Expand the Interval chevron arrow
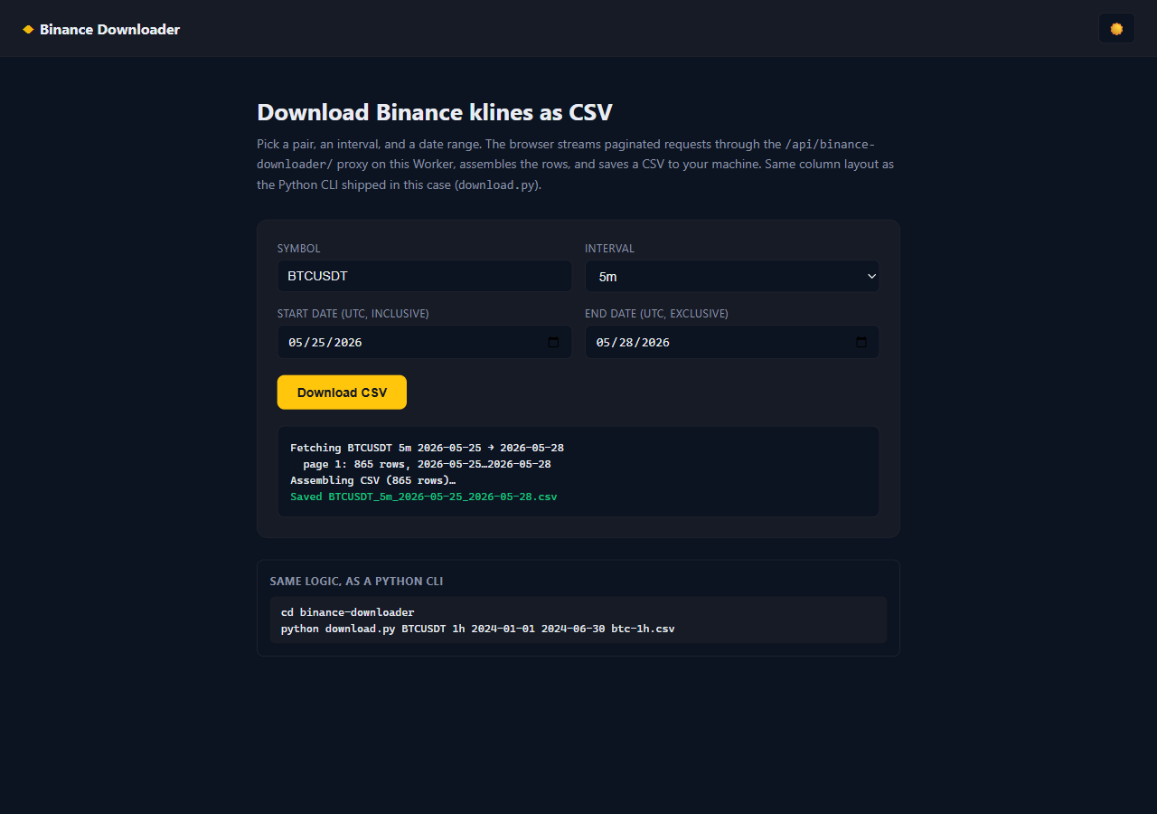 pos(871,276)
